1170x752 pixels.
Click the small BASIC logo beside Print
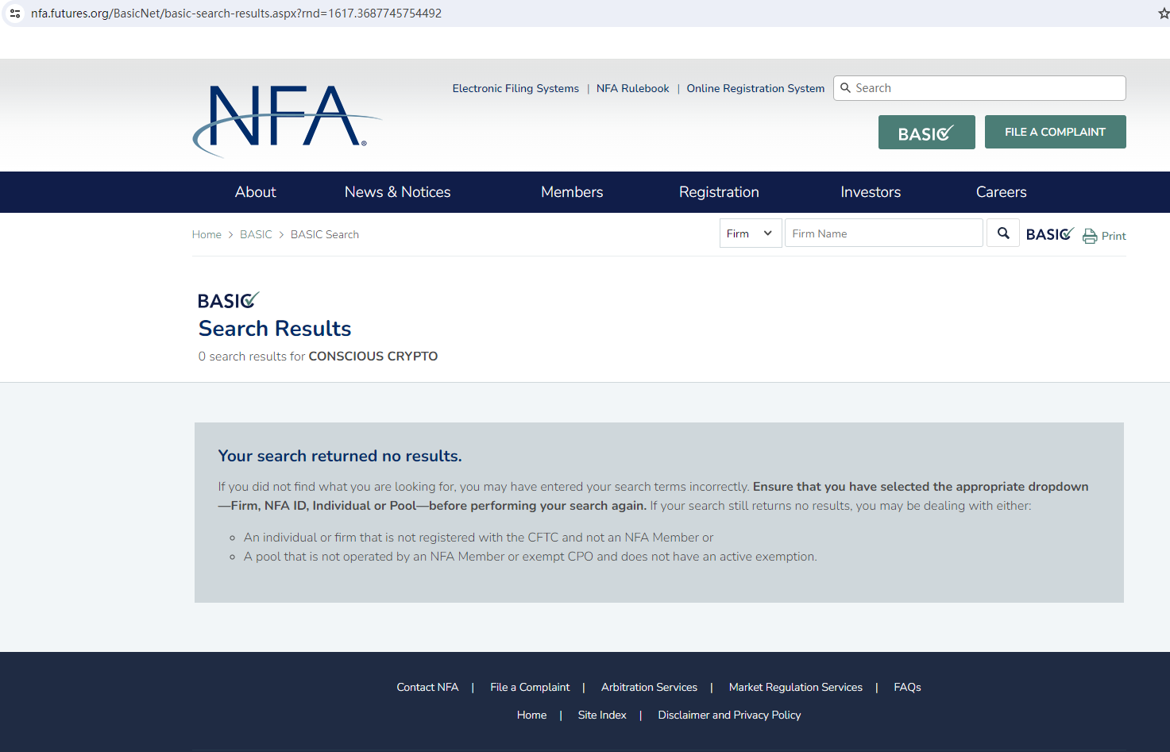click(x=1049, y=234)
